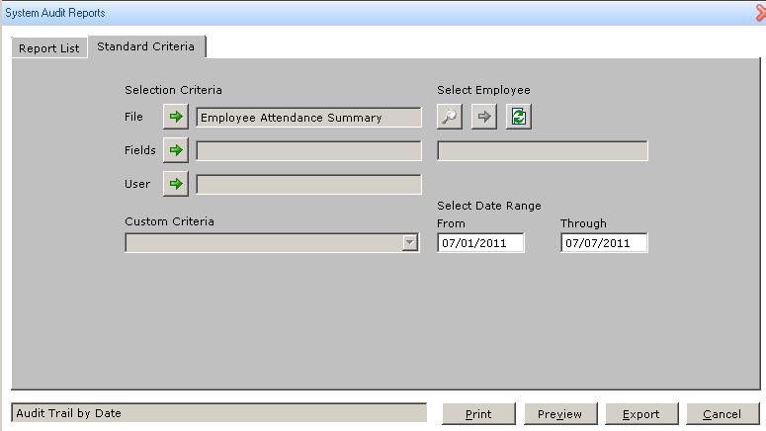Screen dimensions: 766x431
Task: Close the System Audit Reports window
Action: [x=759, y=13]
